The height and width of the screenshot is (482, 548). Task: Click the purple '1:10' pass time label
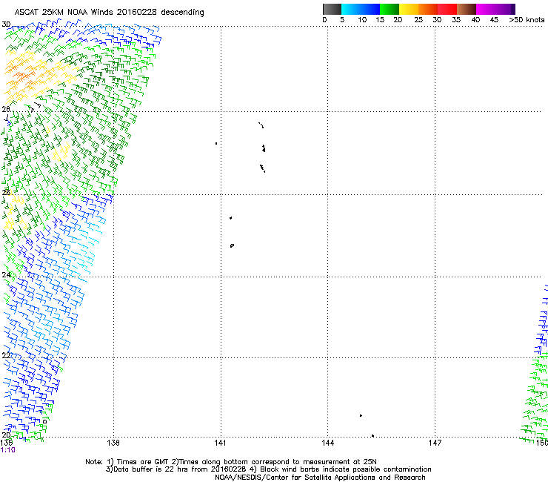[x=7, y=450]
